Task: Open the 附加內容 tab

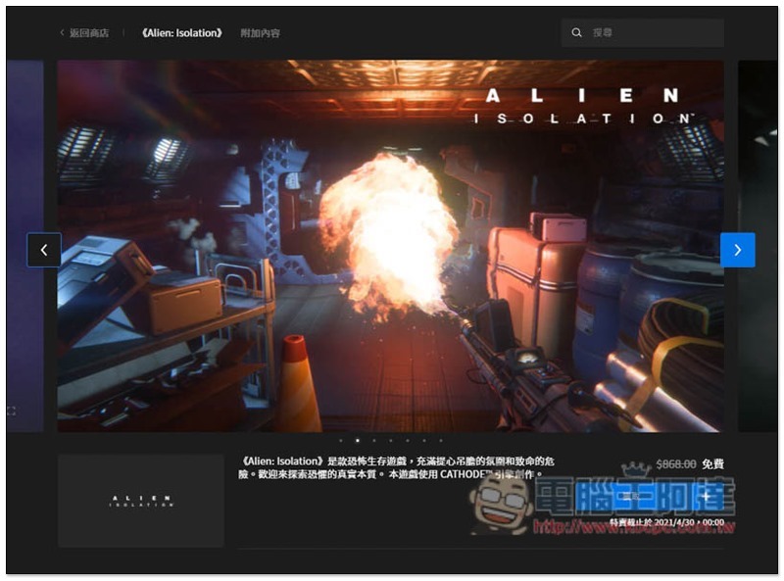Action: 260,33
